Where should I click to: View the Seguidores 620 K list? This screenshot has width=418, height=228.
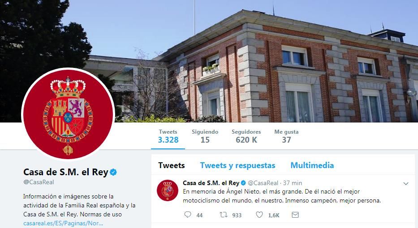point(246,136)
